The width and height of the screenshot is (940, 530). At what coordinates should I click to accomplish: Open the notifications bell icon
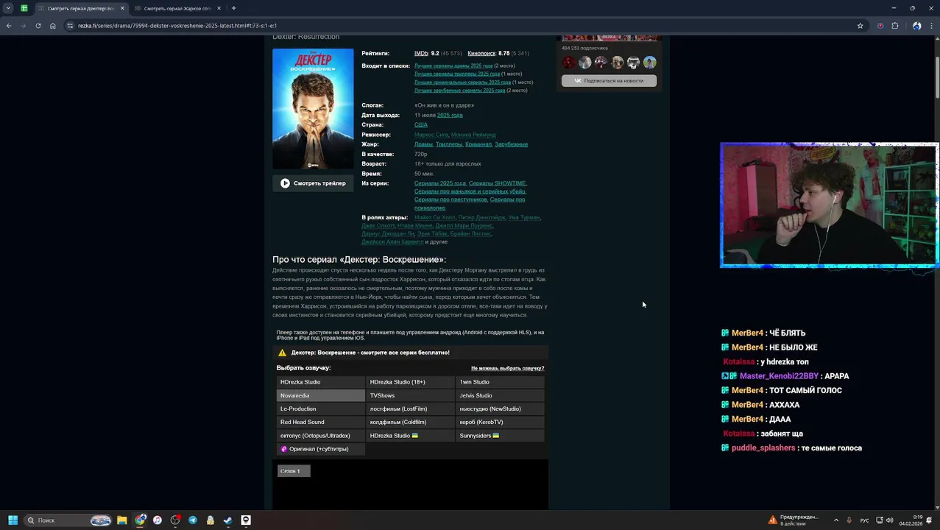(929, 520)
